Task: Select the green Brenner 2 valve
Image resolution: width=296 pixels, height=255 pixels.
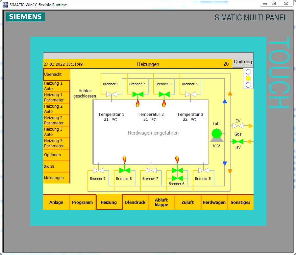Action: coord(138,95)
